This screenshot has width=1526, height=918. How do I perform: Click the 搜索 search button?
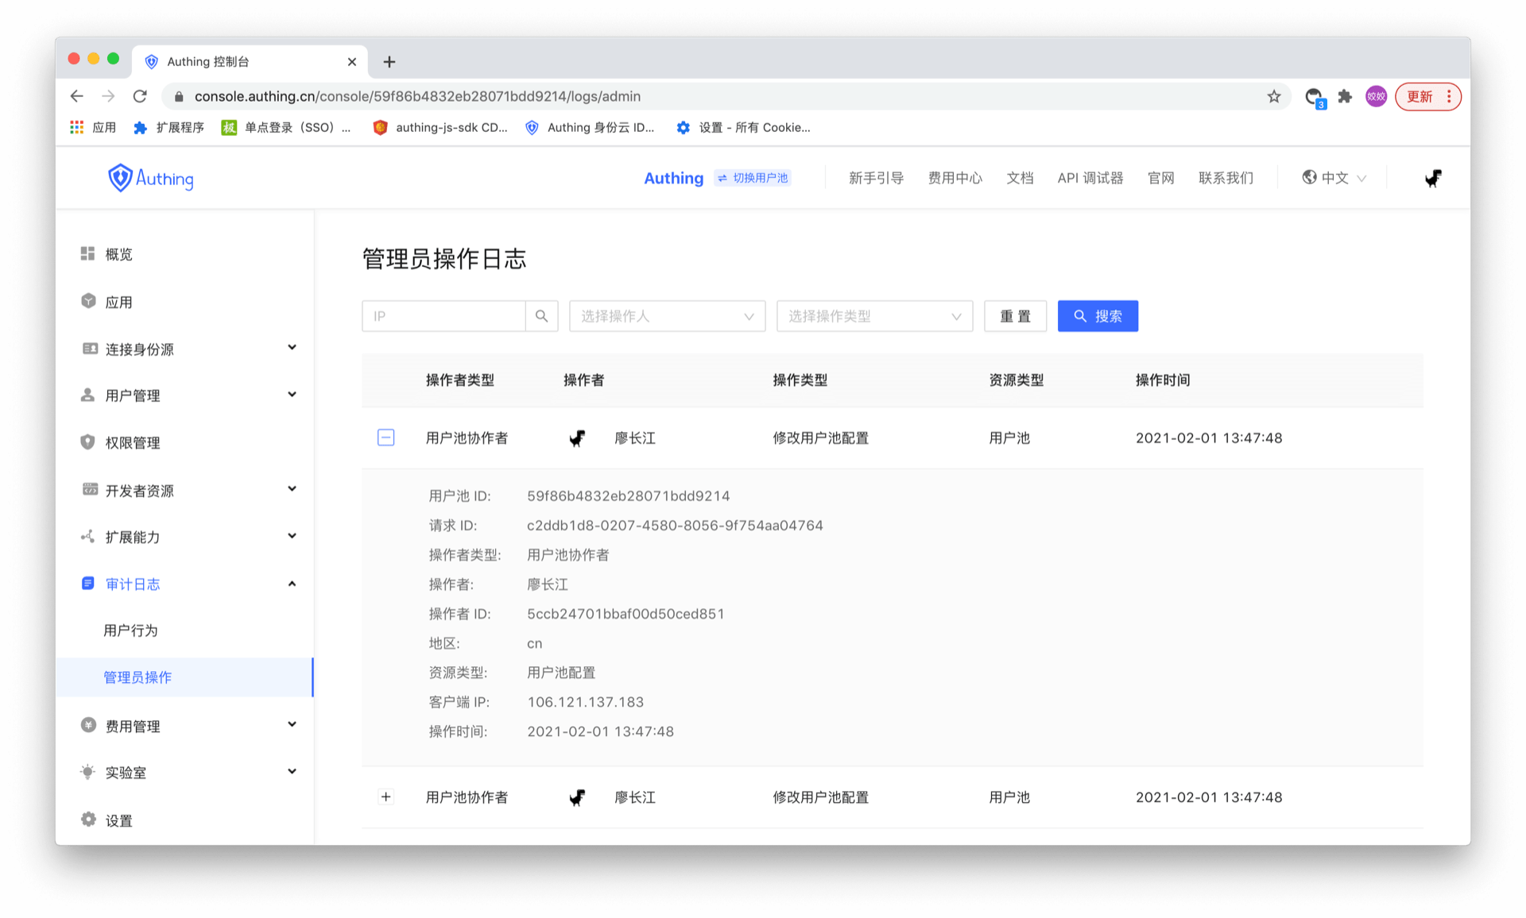click(1098, 315)
